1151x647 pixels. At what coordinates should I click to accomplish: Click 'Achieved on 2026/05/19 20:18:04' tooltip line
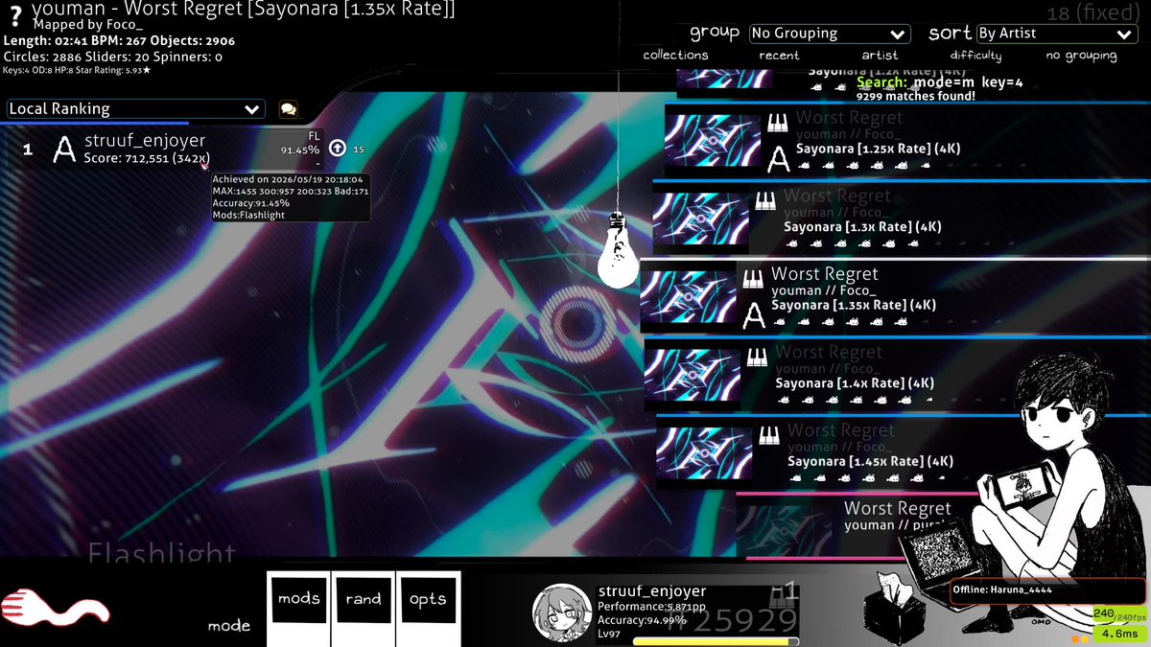[287, 179]
